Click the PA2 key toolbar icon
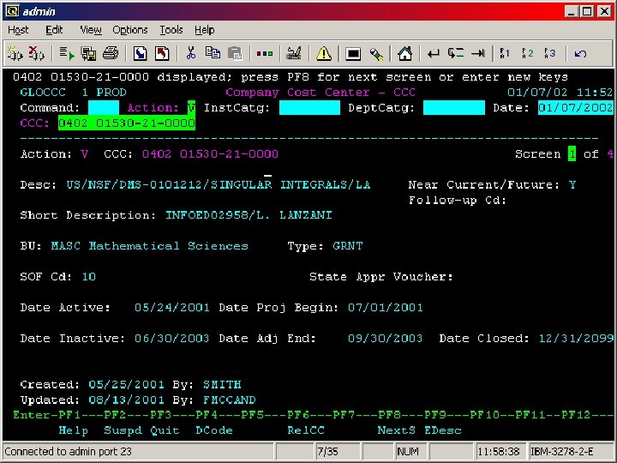617x463 pixels. (x=527, y=53)
